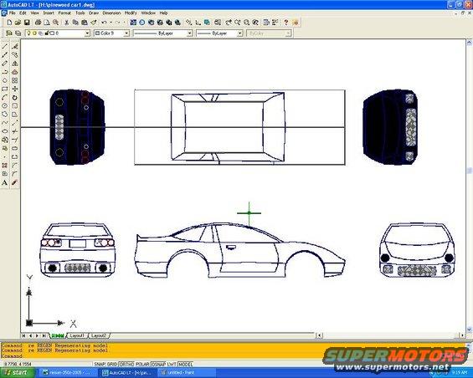
Task: Jump to first layout tab arrow
Action: tap(23, 335)
